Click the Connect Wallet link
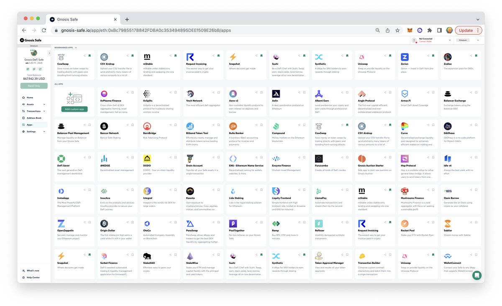 coord(425,41)
